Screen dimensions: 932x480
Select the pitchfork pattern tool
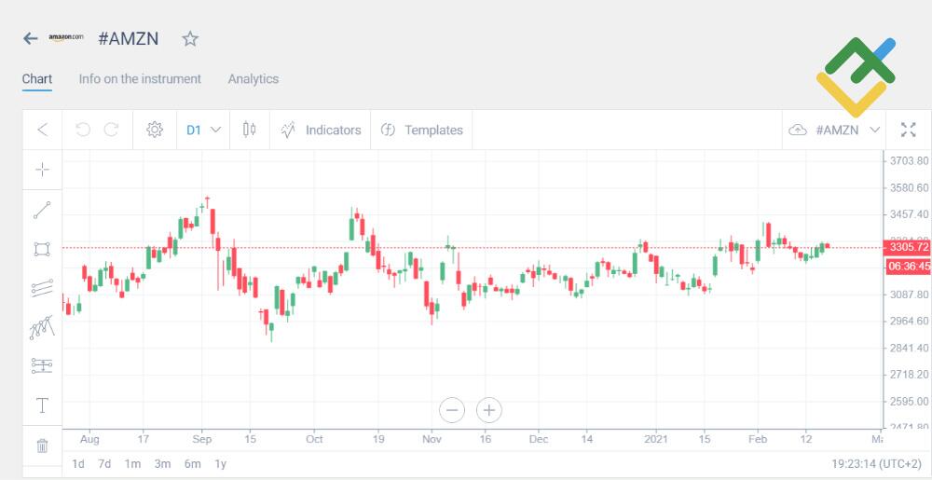[42, 327]
